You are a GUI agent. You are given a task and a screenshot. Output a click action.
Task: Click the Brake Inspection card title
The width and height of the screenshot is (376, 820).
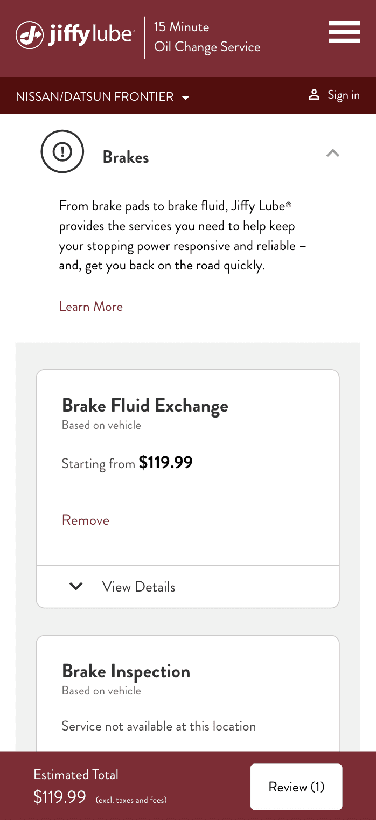(x=126, y=671)
